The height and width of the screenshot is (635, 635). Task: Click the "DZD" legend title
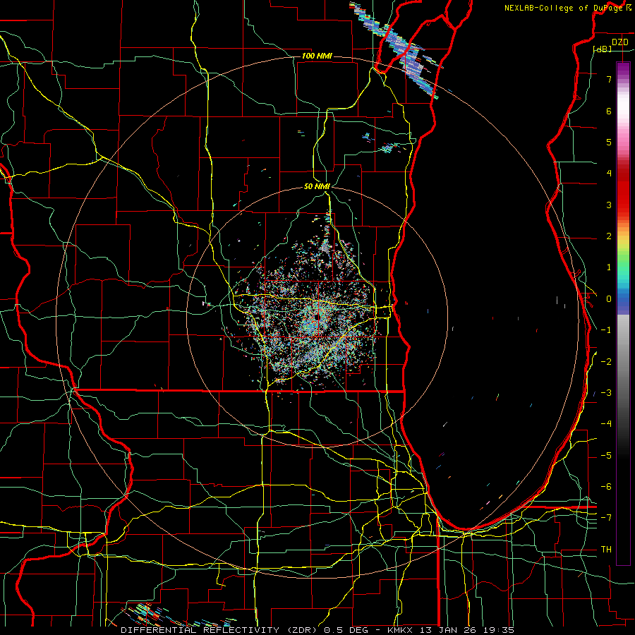[619, 42]
